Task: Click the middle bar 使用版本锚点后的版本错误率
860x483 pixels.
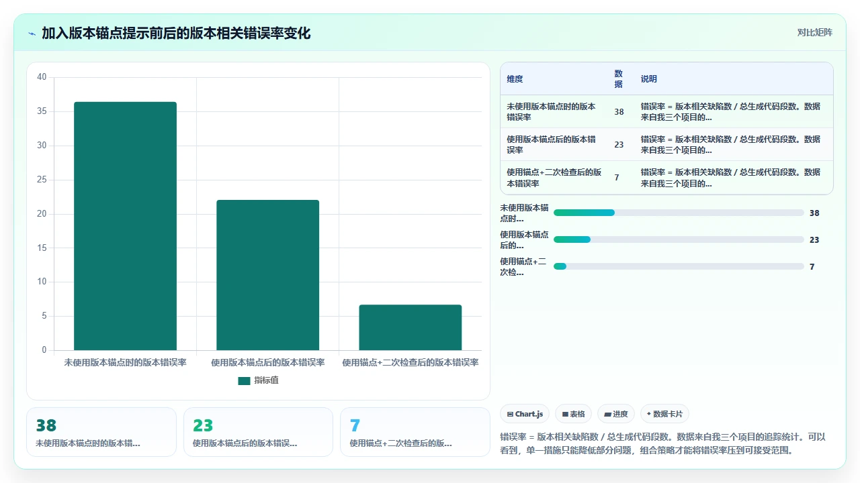Action: (267, 275)
